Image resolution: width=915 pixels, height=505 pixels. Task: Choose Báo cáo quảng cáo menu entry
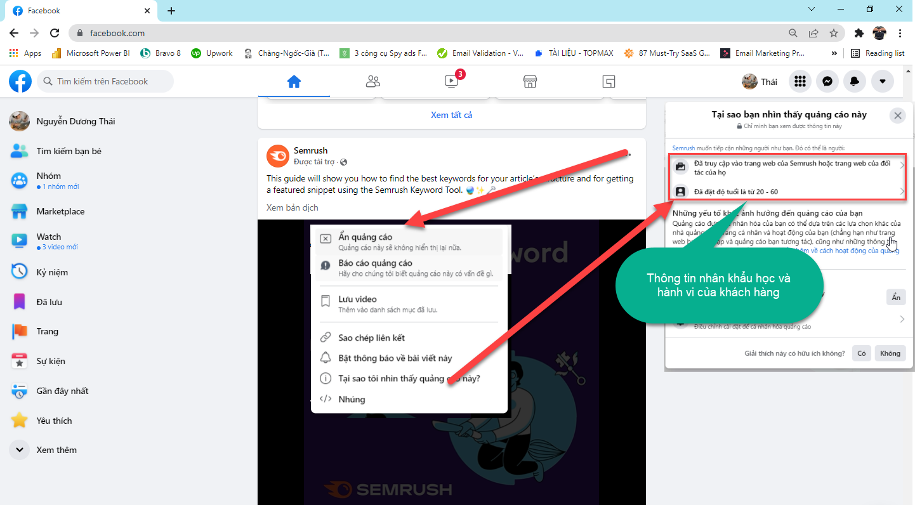click(409, 268)
